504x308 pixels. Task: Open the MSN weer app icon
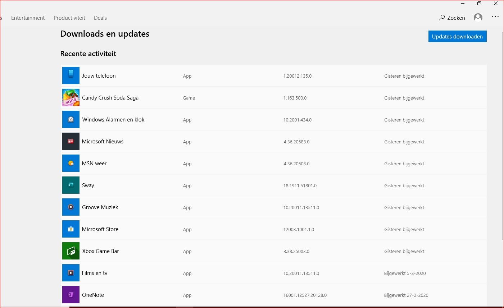coord(71,163)
